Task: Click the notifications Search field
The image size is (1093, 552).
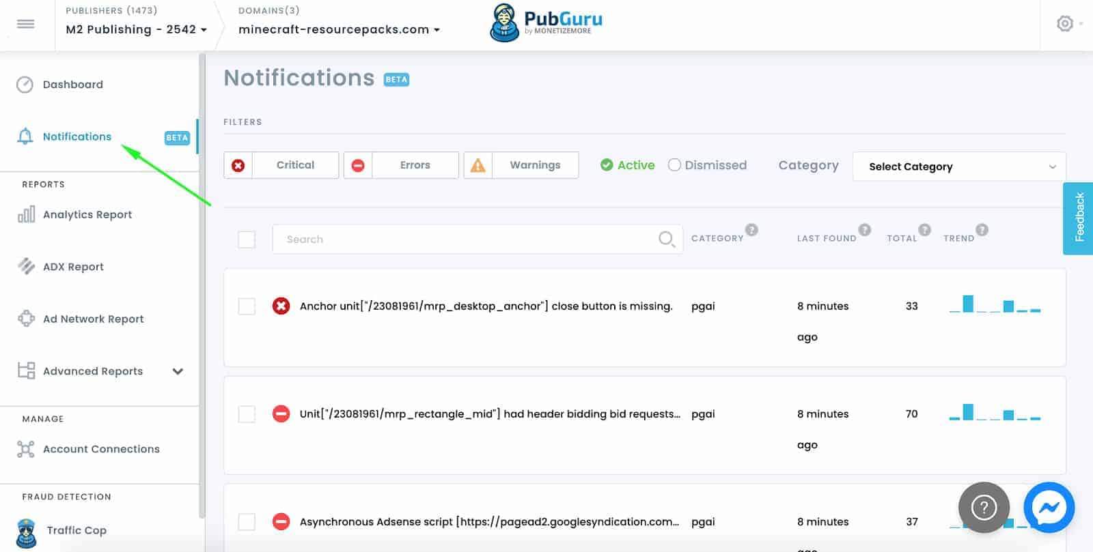Action: 478,239
